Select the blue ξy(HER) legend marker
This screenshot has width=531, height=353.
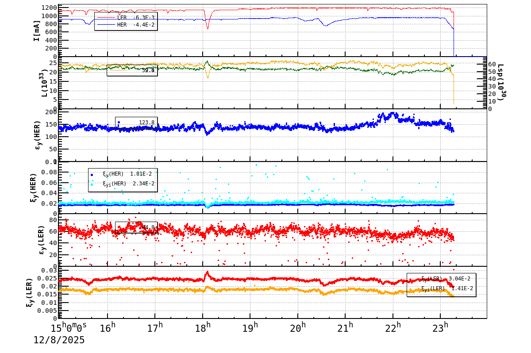[x=92, y=174]
